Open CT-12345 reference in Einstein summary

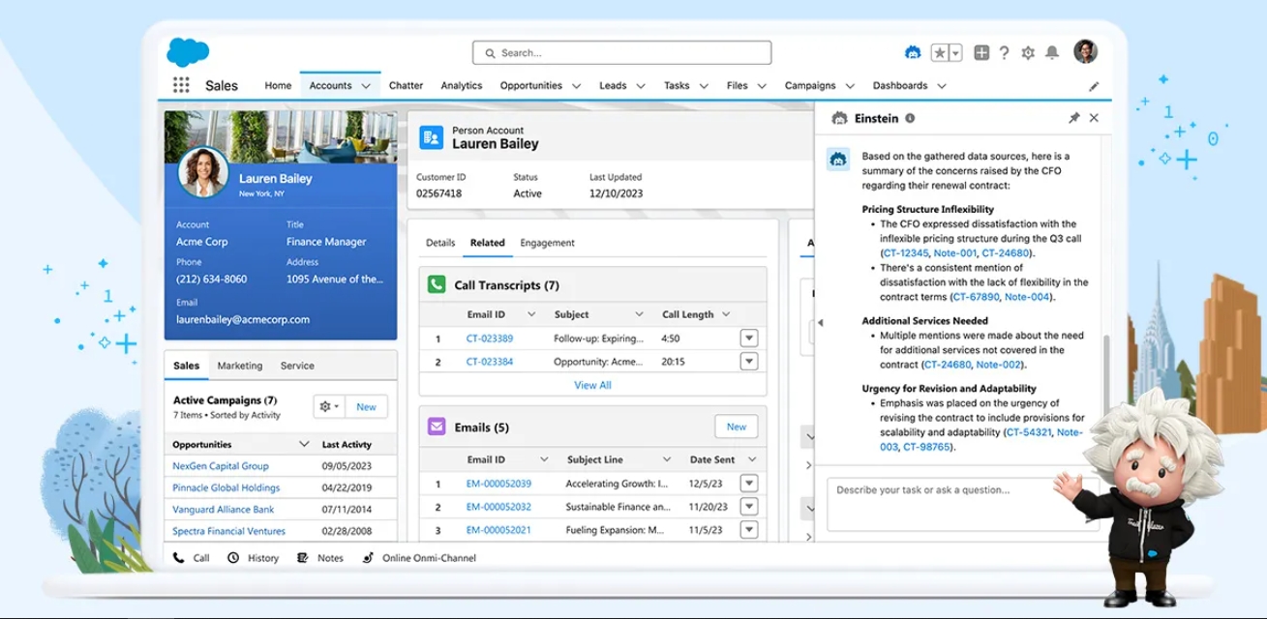pos(905,253)
